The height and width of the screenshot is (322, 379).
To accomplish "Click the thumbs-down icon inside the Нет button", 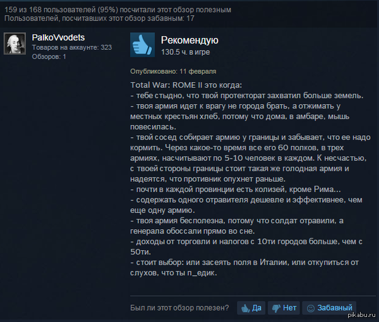I will click(x=276, y=308).
